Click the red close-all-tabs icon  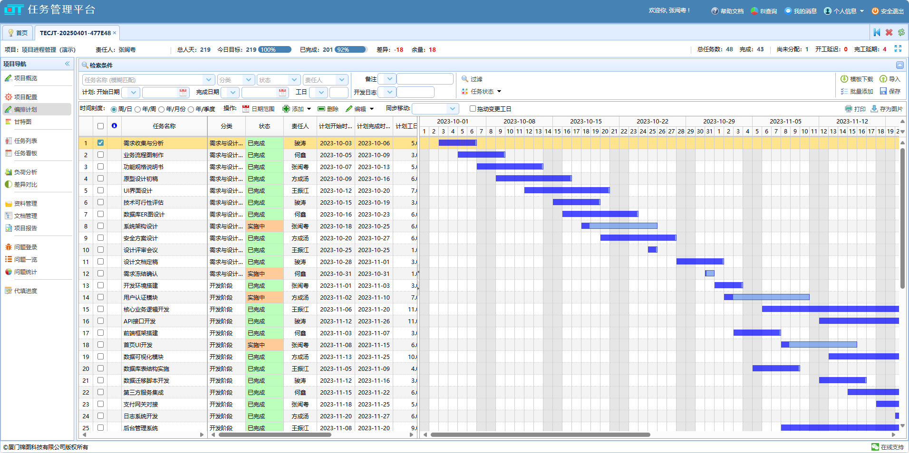pyautogui.click(x=889, y=32)
